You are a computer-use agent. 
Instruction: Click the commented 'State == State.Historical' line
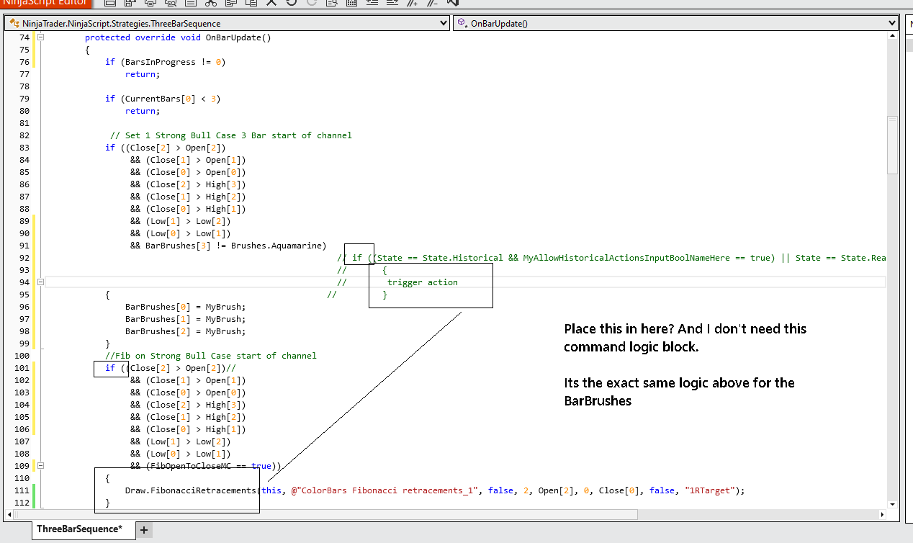[611, 258]
